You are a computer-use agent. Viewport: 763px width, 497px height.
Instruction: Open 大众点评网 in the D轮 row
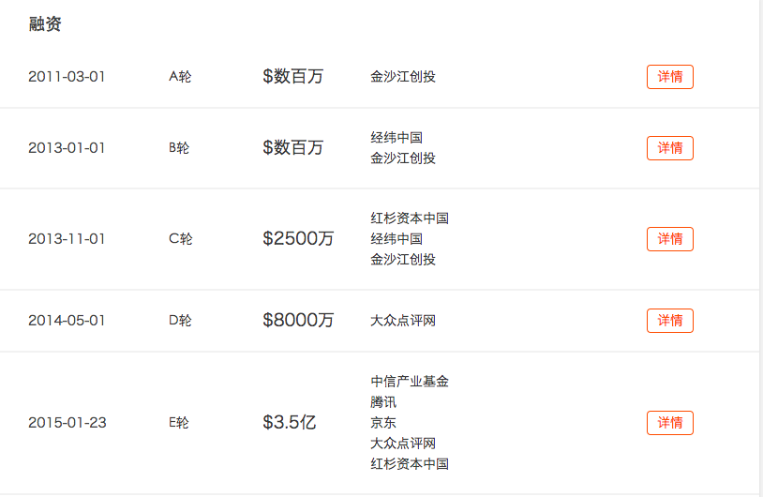(x=403, y=321)
